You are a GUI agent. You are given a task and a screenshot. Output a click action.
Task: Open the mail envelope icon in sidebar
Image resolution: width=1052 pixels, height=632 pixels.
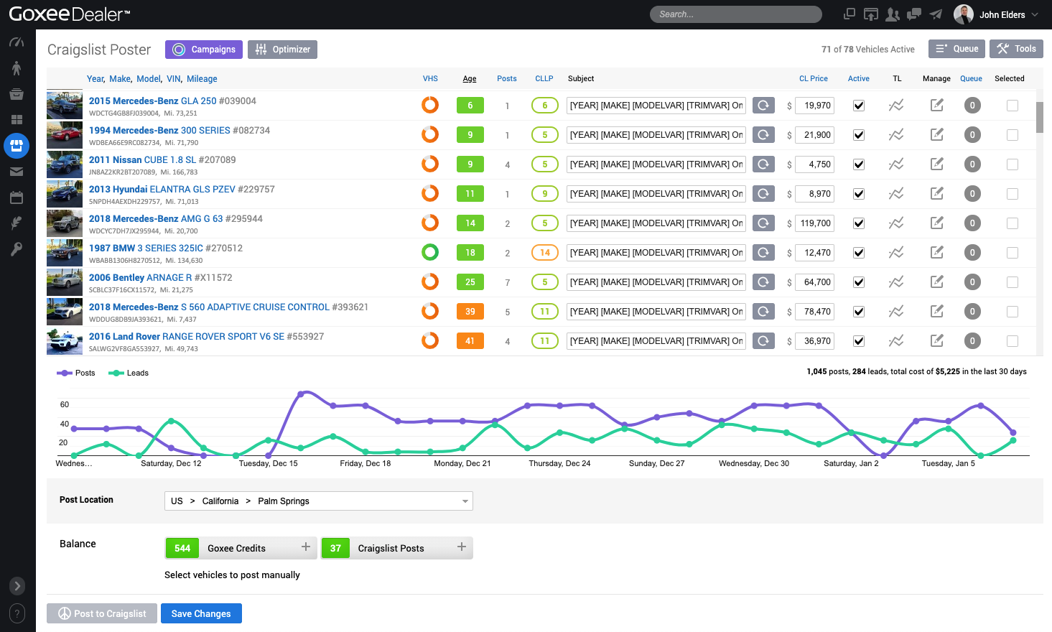tap(17, 172)
